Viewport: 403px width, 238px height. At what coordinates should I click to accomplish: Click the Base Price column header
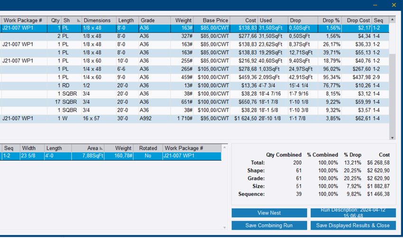[x=215, y=20]
